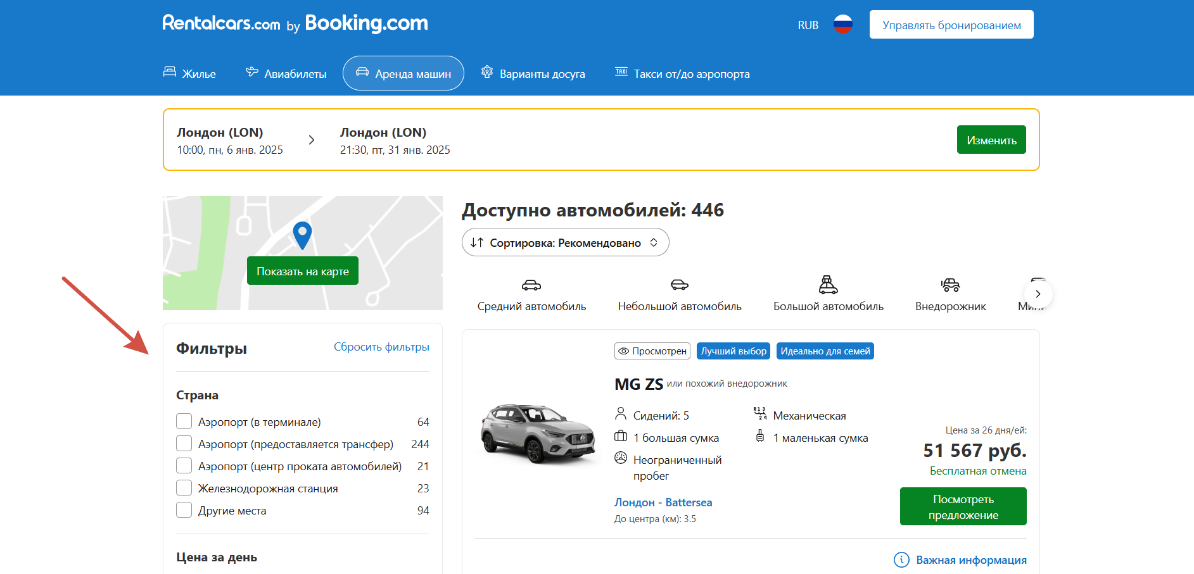Click the seats person icon

(x=621, y=414)
